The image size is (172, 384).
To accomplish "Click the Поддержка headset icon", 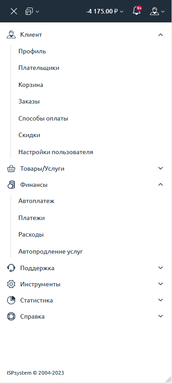I will pos(11,268).
